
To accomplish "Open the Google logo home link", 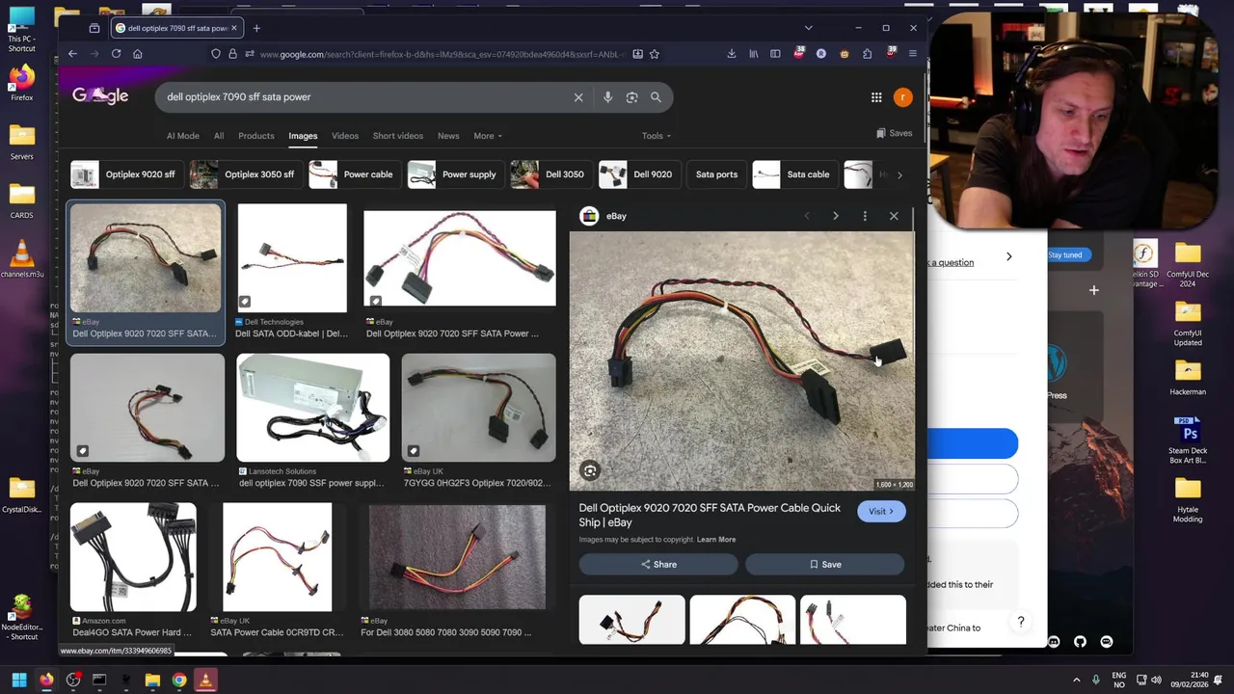I will point(100,96).
